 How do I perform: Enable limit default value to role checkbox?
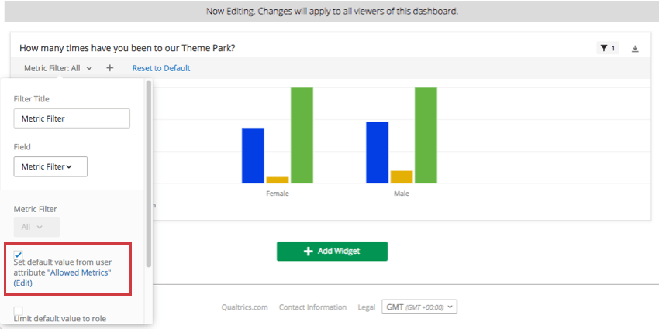pyautogui.click(x=19, y=311)
